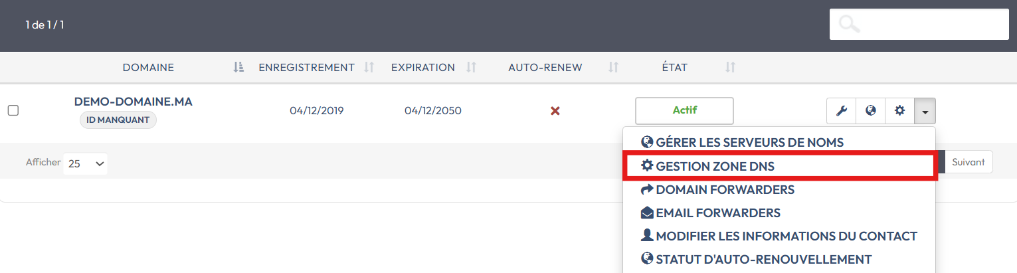This screenshot has width=1017, height=273.
Task: Sort by Enregistrement column sort arrows
Action: tap(369, 67)
